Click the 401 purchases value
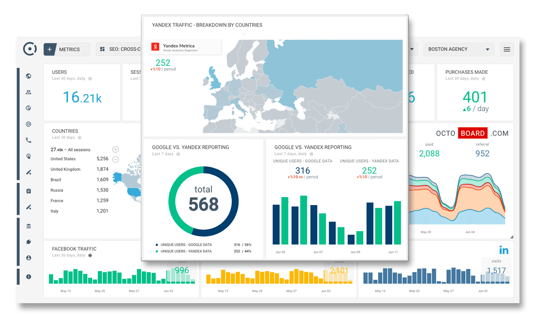 click(x=475, y=97)
